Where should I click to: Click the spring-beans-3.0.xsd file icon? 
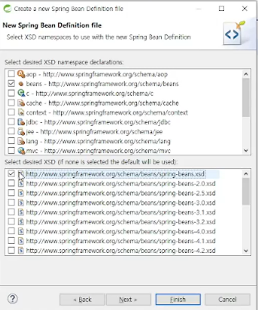[x=21, y=203]
